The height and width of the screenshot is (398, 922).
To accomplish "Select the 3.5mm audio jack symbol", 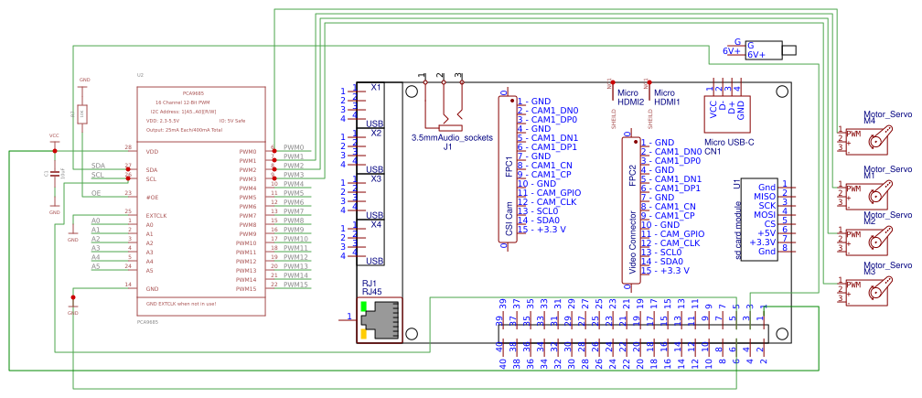I will 444,106.
